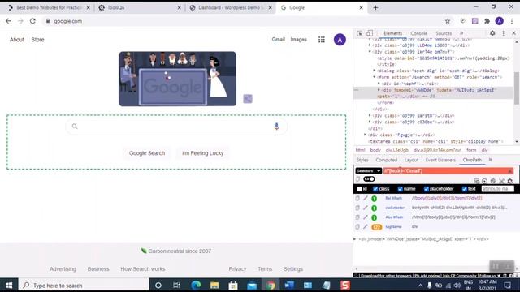The height and width of the screenshot is (292, 520).
Task: Copy the cssSelector value
Action: pos(357,208)
